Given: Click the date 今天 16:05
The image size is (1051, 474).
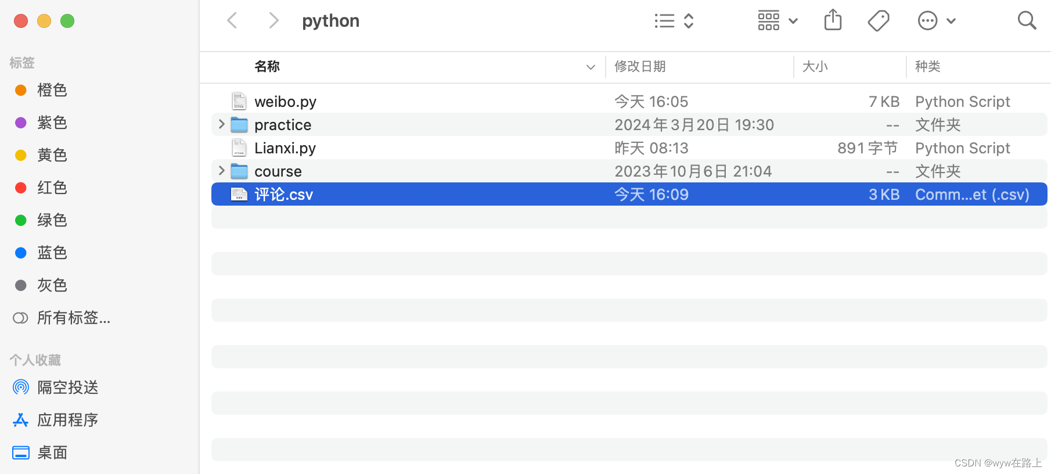Looking at the screenshot, I should click(651, 102).
